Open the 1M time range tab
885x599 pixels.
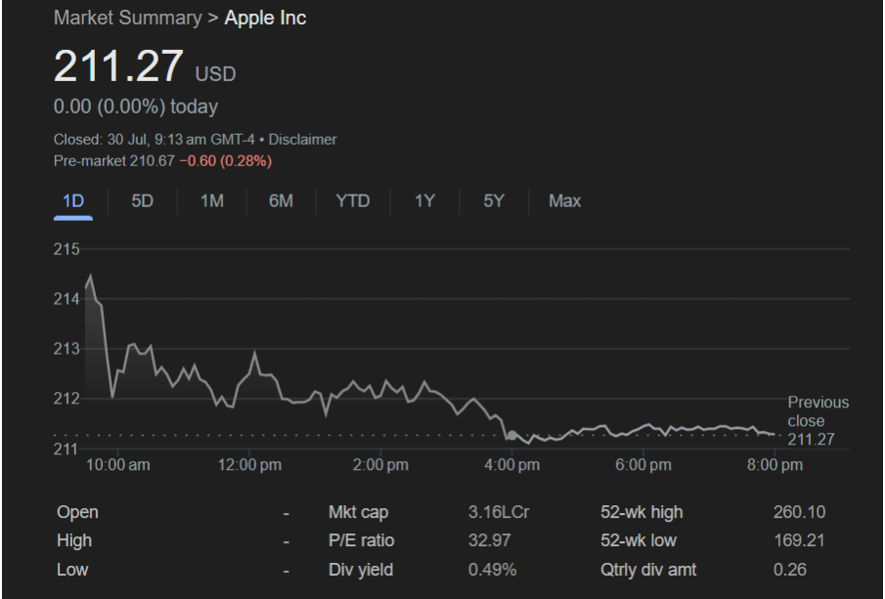point(212,201)
